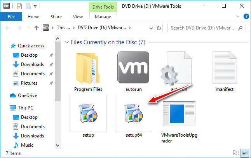Select the setup64 installer icon
Screen dimensions: 251x158
point(134,113)
